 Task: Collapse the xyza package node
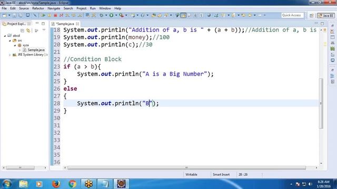pyautogui.click(x=15, y=45)
